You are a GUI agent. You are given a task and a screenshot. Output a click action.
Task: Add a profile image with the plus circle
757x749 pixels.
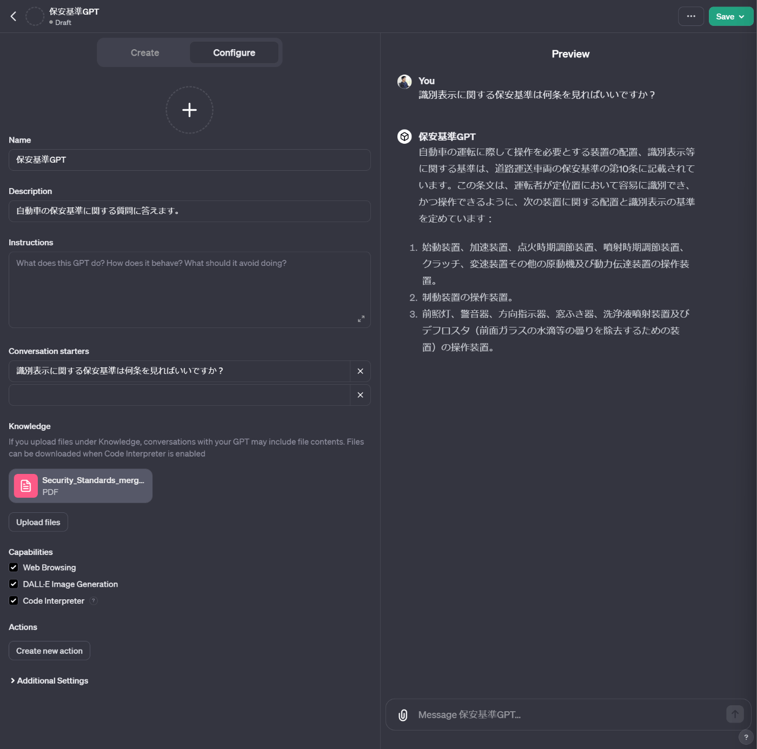point(189,110)
